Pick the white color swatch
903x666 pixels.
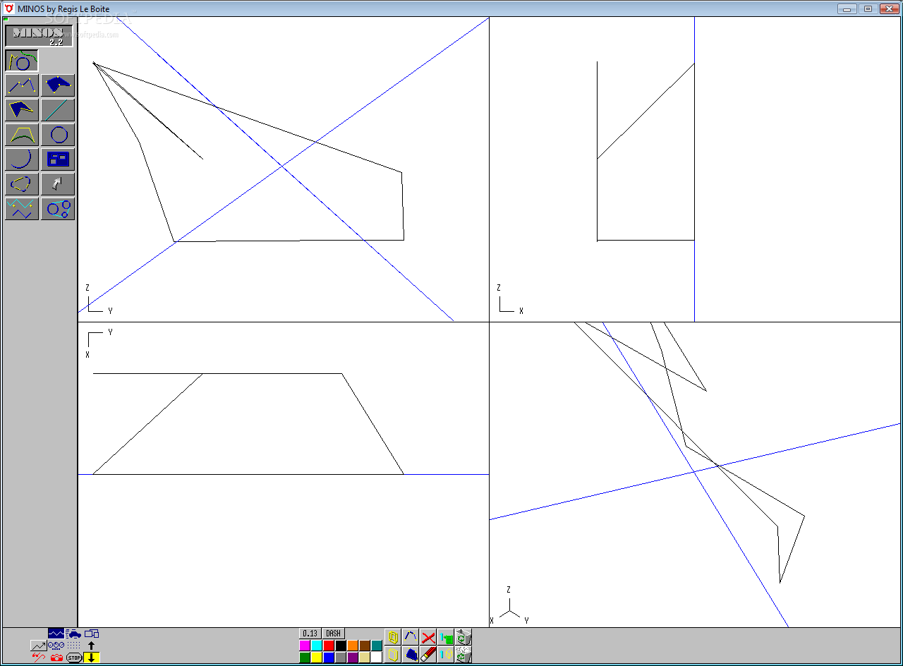[x=377, y=658]
